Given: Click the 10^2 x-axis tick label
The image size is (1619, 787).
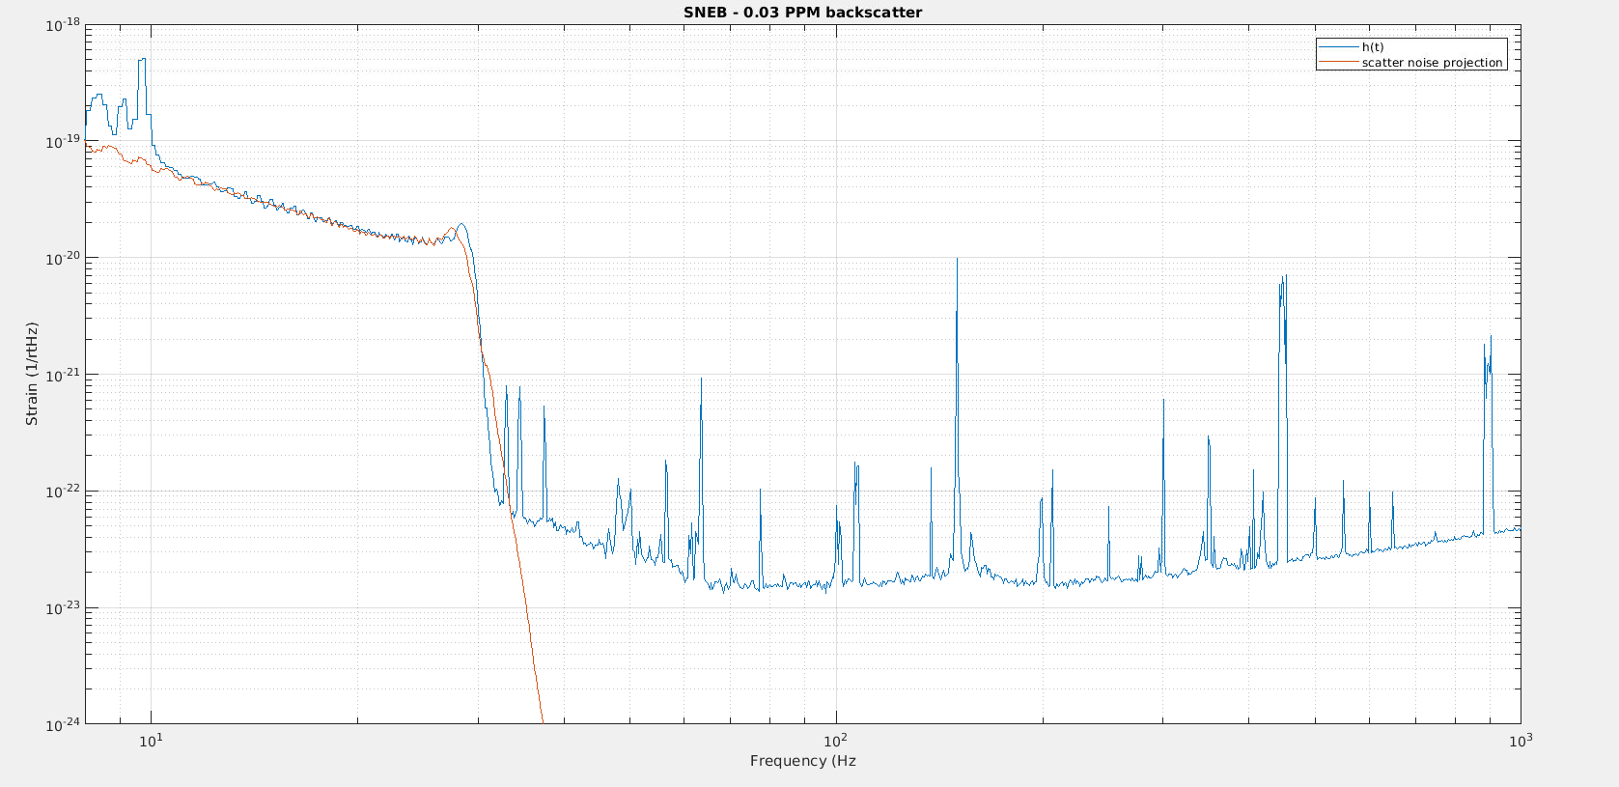Looking at the screenshot, I should coord(835,740).
